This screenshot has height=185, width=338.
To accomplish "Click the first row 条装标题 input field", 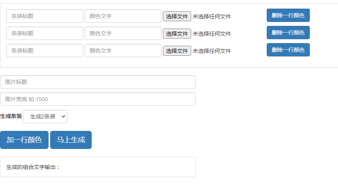I will point(45,16).
